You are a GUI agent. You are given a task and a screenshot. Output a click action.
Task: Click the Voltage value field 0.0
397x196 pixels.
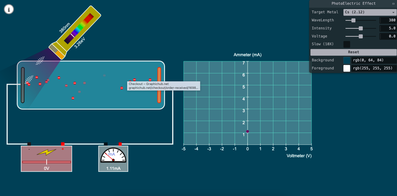(388, 36)
